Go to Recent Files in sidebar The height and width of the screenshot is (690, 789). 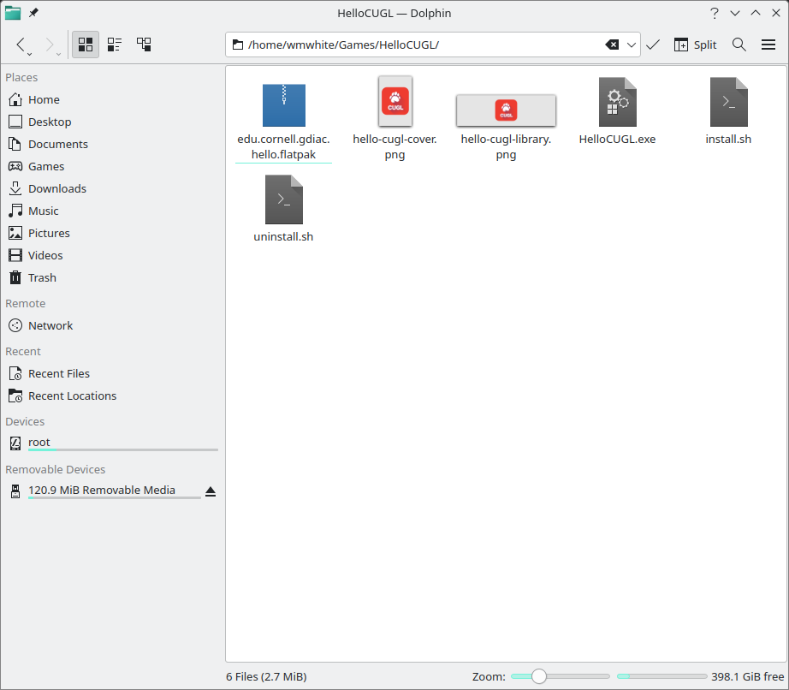click(x=58, y=373)
